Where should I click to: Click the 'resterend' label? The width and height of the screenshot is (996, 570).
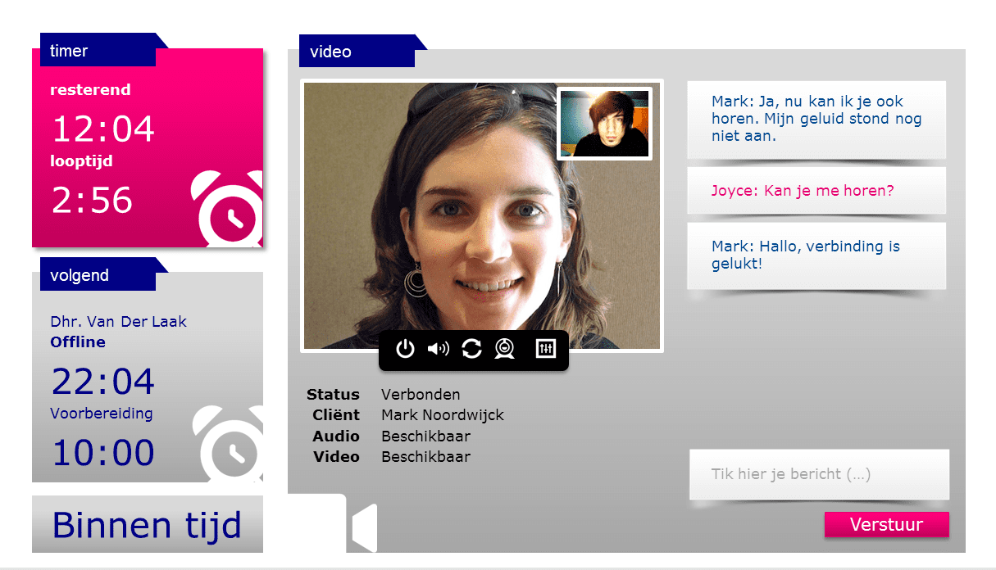pyautogui.click(x=90, y=90)
